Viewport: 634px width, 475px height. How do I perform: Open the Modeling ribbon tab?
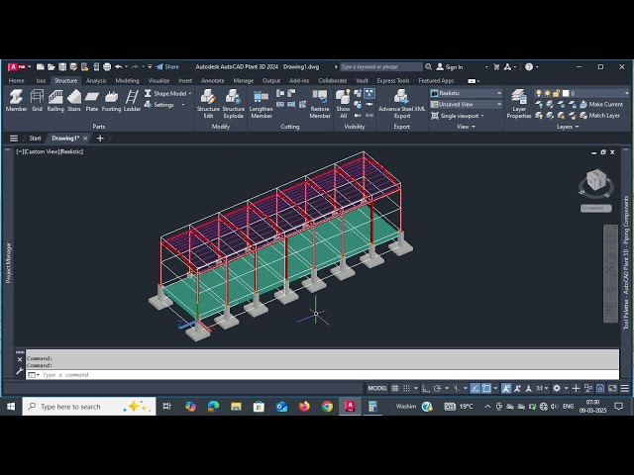tap(127, 81)
